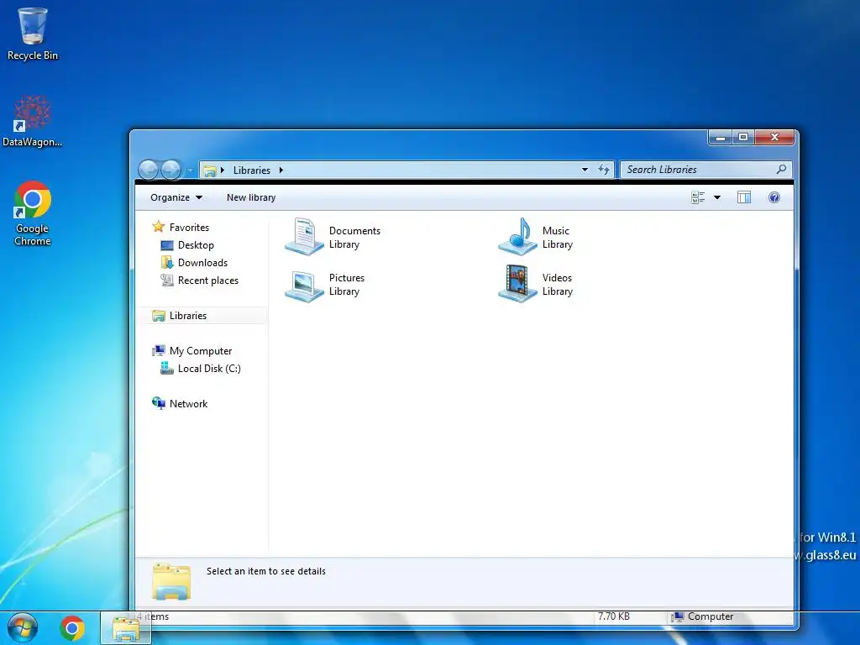Screen dimensions: 860x645
Task: Refresh the Libraries view
Action: [x=604, y=170]
